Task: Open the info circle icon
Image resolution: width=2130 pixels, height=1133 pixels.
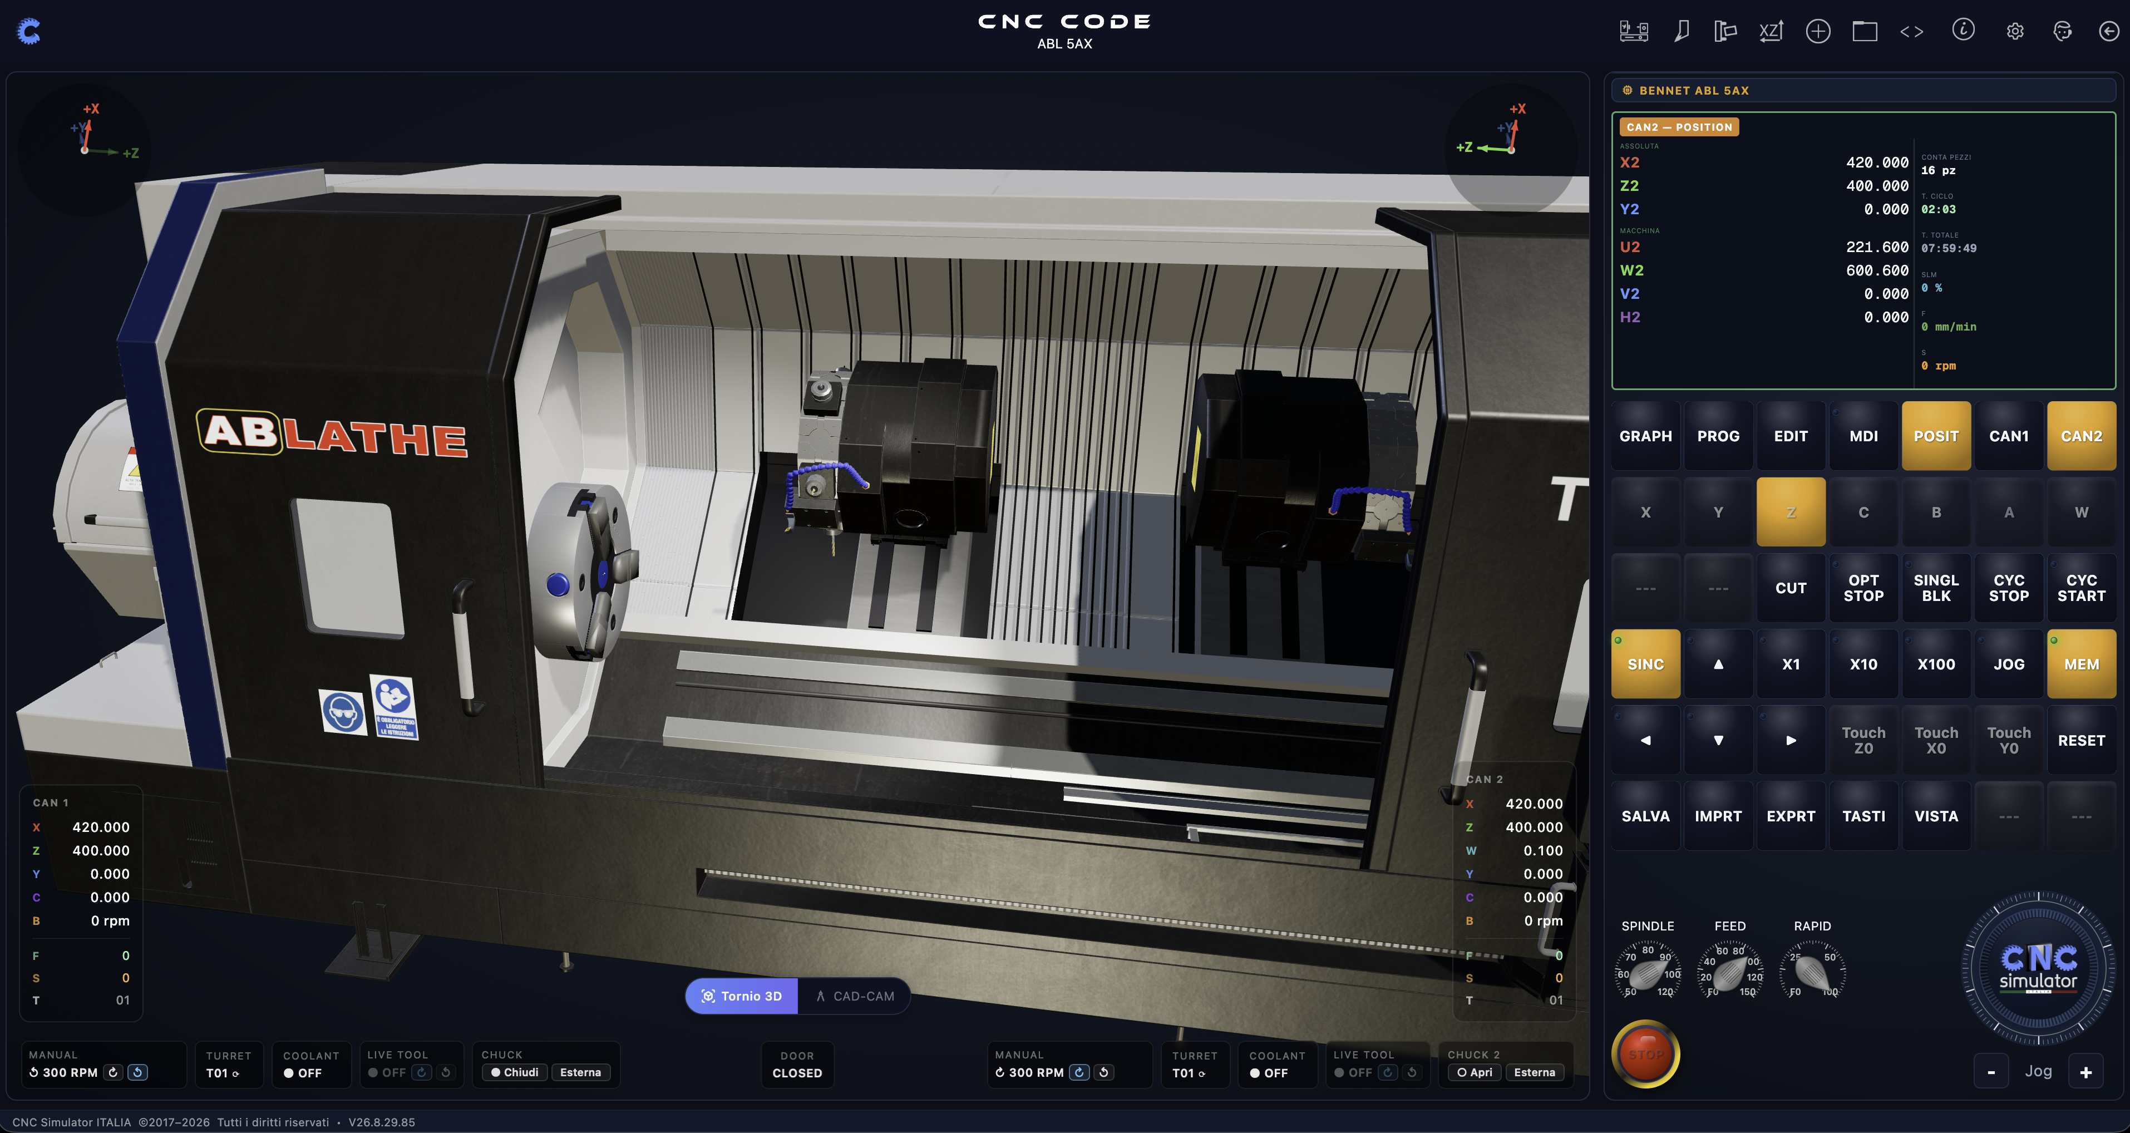Action: 1963,30
